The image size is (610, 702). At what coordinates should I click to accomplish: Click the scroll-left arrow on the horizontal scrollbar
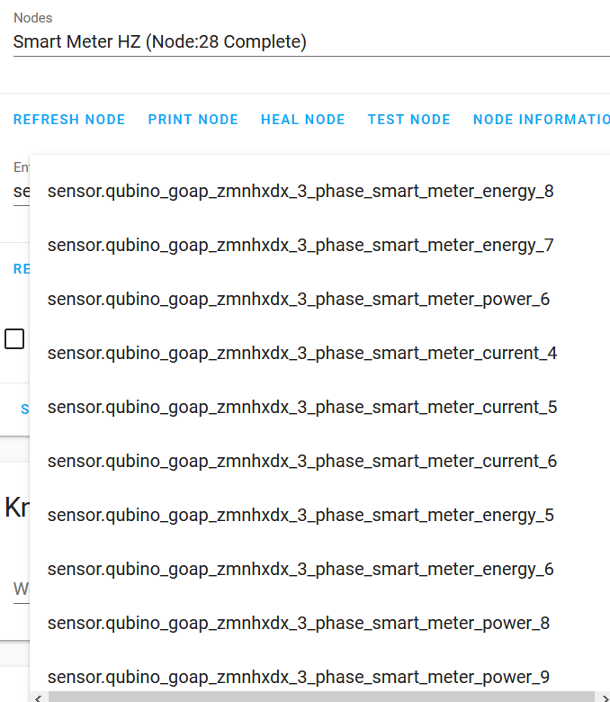tap(37, 697)
